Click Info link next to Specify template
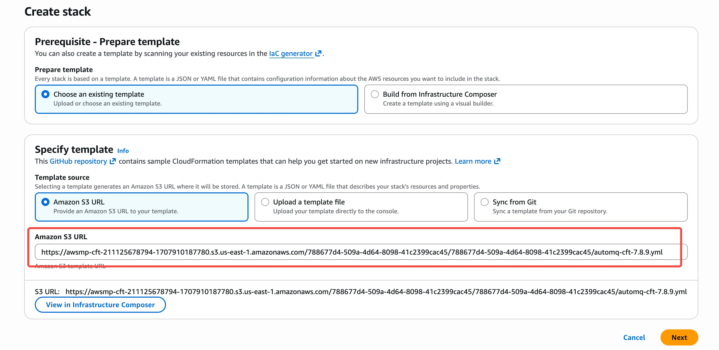 [x=123, y=151]
